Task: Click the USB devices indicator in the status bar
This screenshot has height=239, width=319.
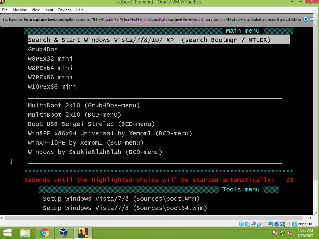Action: pyautogui.click(x=259, y=224)
